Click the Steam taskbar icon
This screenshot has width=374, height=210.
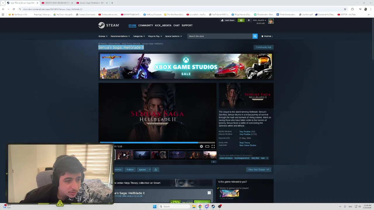tap(213, 206)
